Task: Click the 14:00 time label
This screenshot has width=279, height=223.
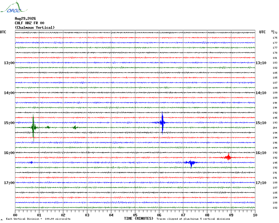Action: tap(9, 93)
